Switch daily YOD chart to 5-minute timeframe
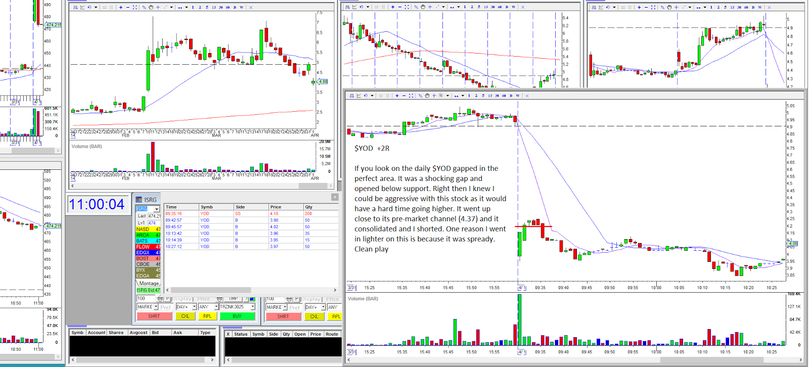Viewport: 809px width, 367px height. point(207,7)
